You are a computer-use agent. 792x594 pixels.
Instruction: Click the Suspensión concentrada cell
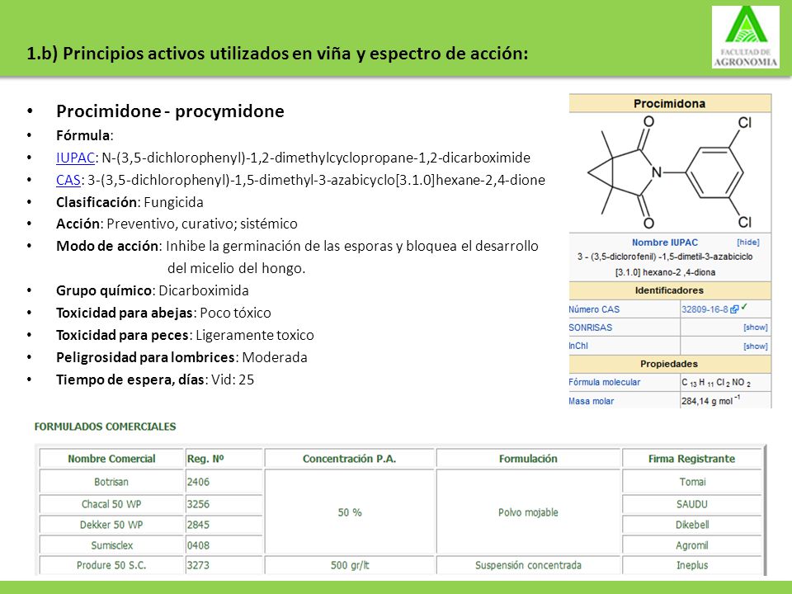coord(528,565)
